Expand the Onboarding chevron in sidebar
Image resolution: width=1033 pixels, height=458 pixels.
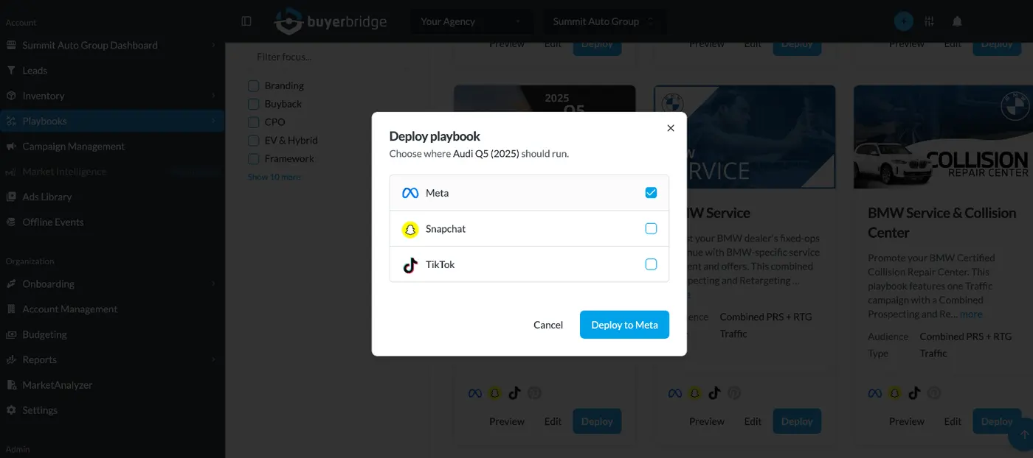(x=213, y=283)
